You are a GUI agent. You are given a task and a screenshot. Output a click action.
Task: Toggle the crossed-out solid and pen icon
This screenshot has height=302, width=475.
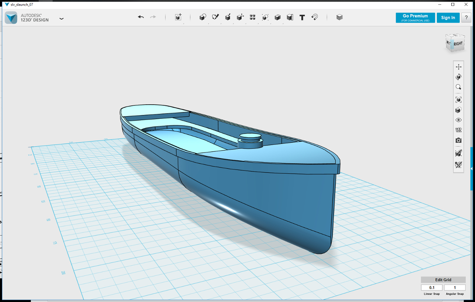pyautogui.click(x=459, y=153)
